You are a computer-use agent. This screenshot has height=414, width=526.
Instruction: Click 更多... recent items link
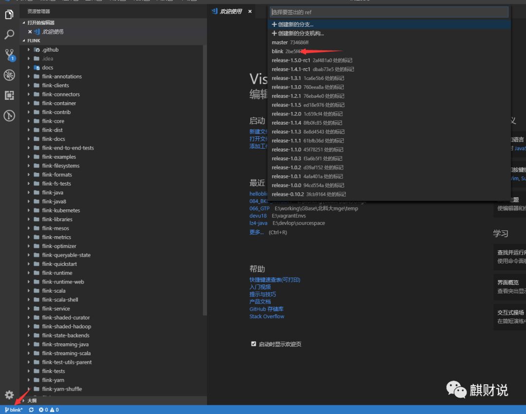click(x=257, y=232)
